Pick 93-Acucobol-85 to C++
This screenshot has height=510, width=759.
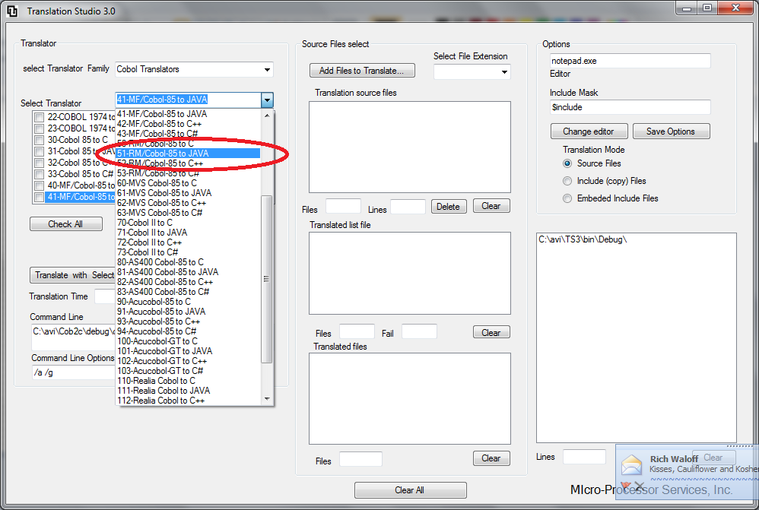tap(189, 322)
